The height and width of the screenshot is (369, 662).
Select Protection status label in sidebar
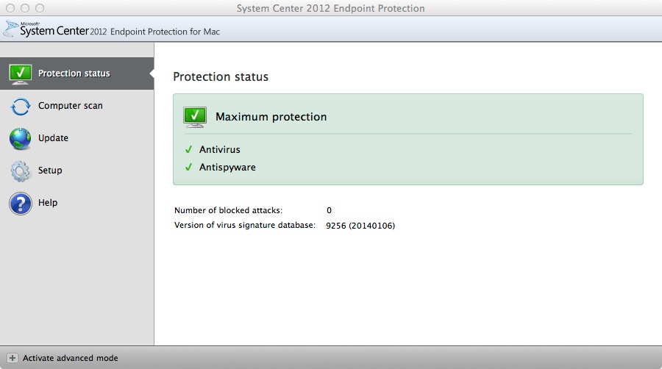tap(74, 74)
